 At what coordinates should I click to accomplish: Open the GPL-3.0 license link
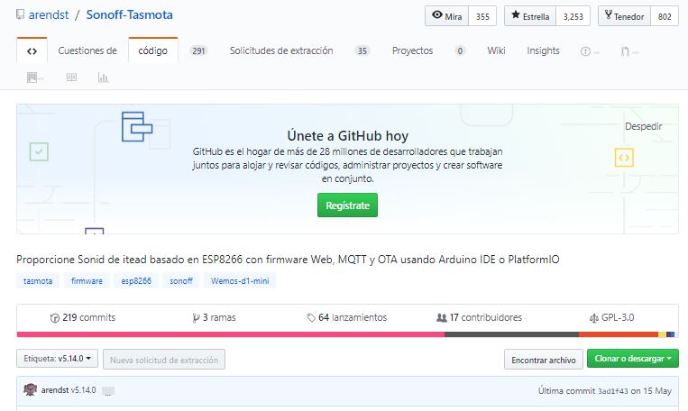(x=612, y=317)
